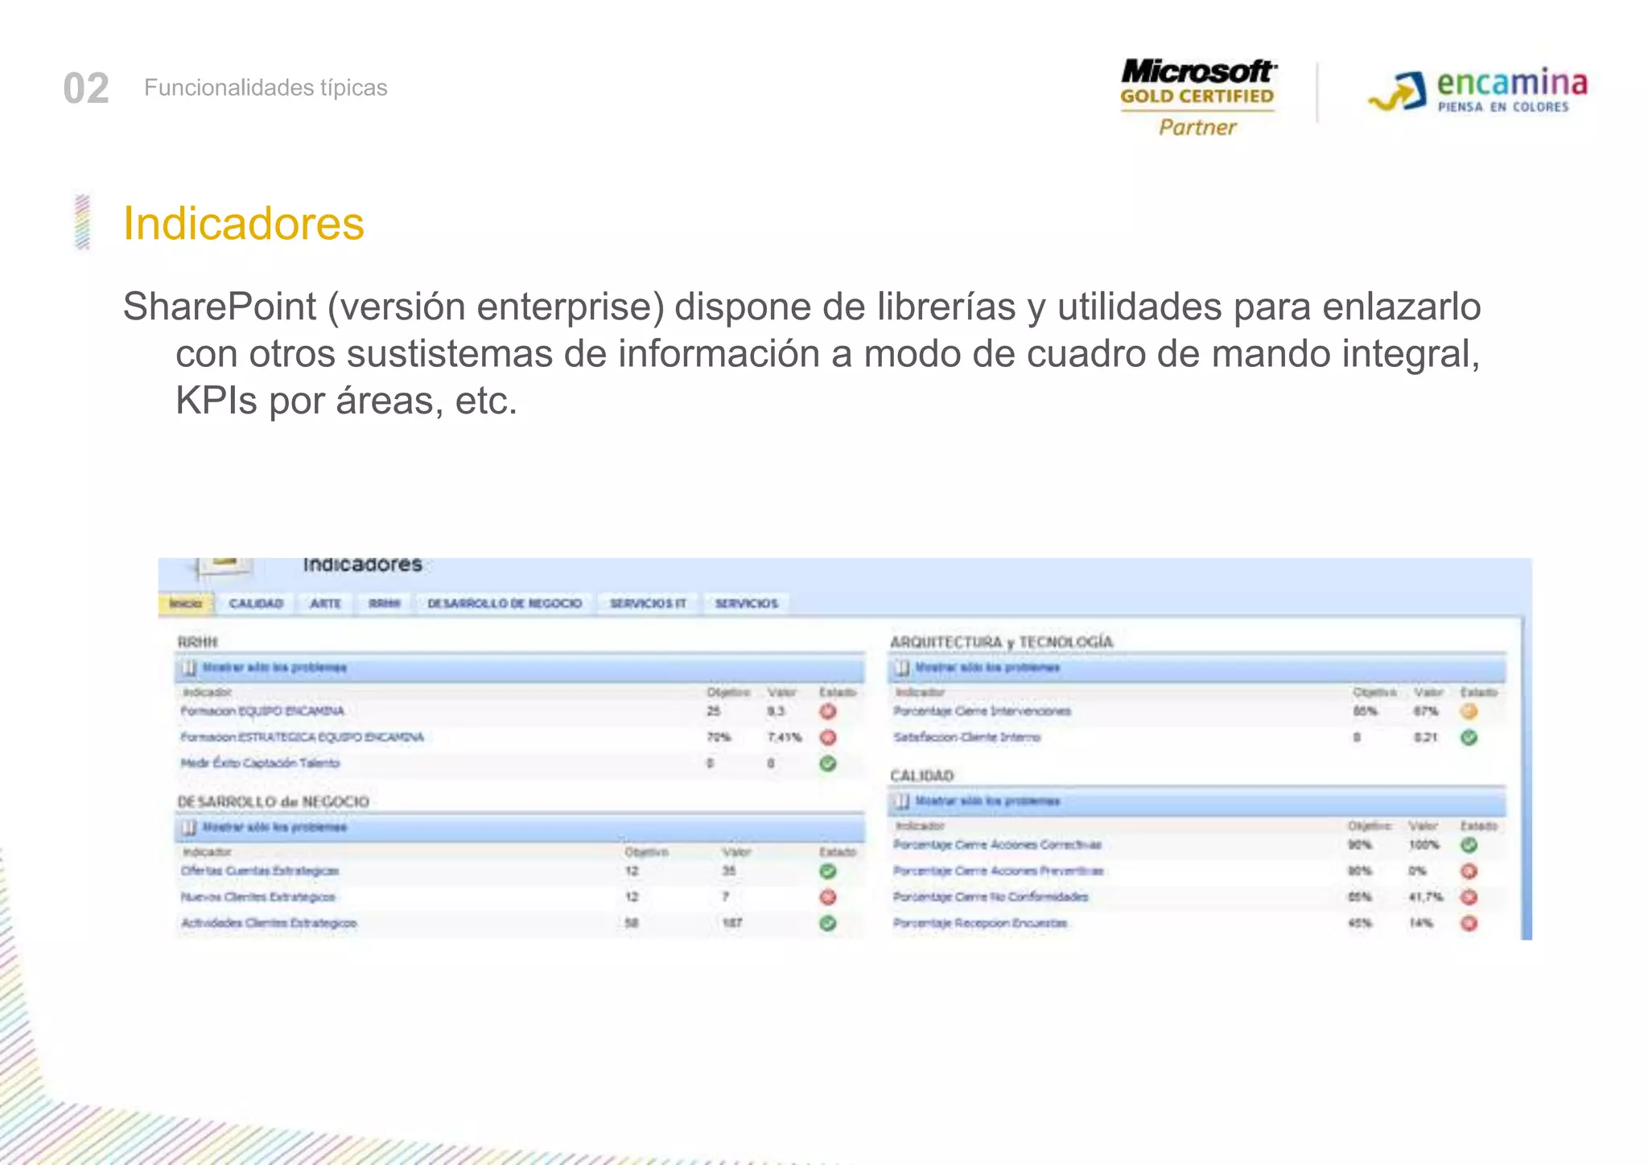The image size is (1648, 1165).
Task: Open indicator Porcentaje Cierre Acciones Preventivas
Action: coord(999,871)
